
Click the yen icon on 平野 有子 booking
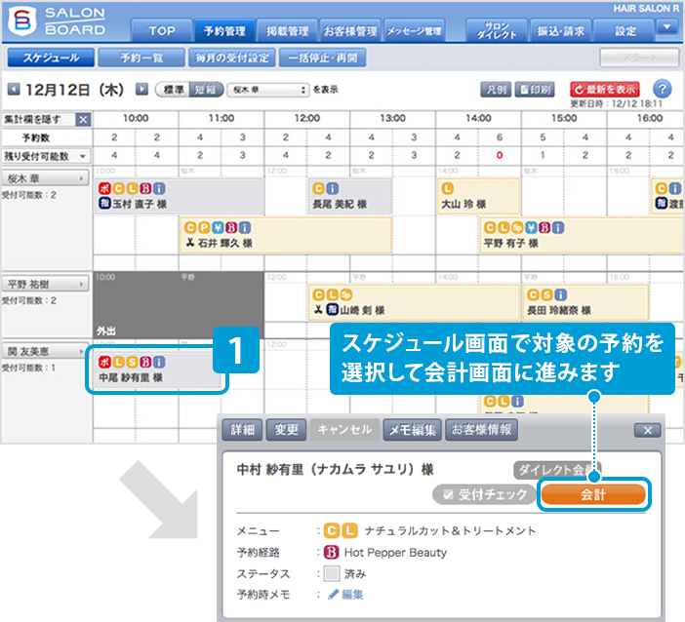coord(531,227)
